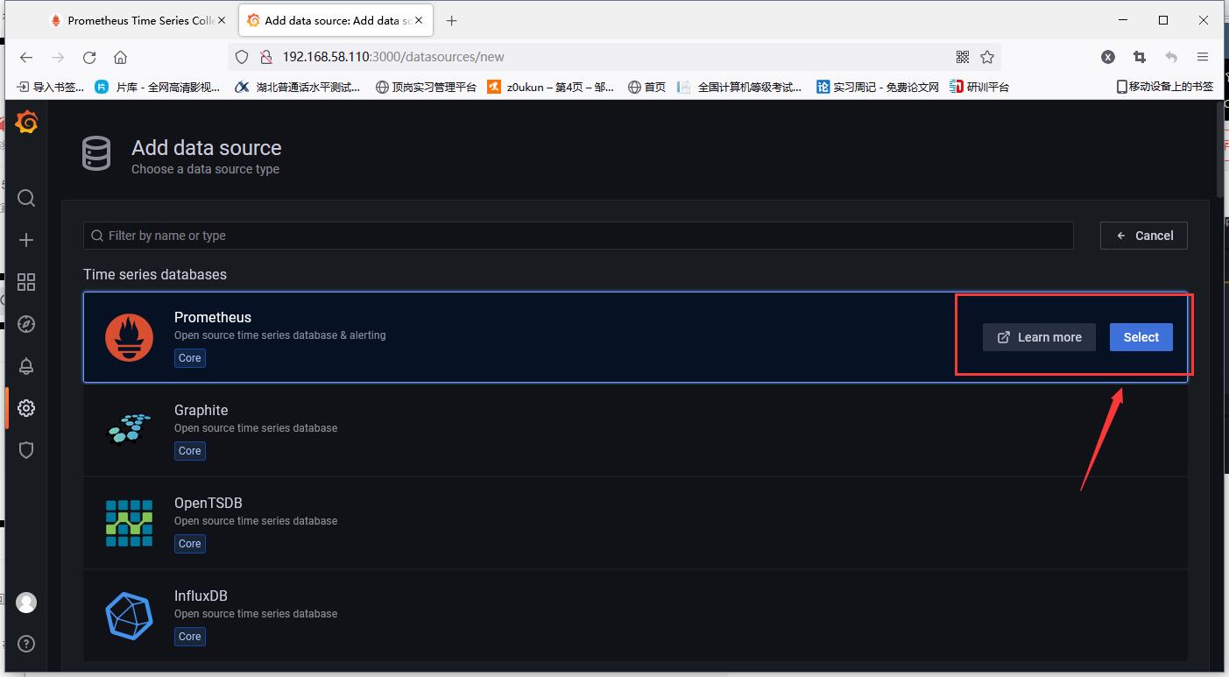1229x677 pixels.
Task: Bookmark this page with star icon
Action: tap(987, 57)
